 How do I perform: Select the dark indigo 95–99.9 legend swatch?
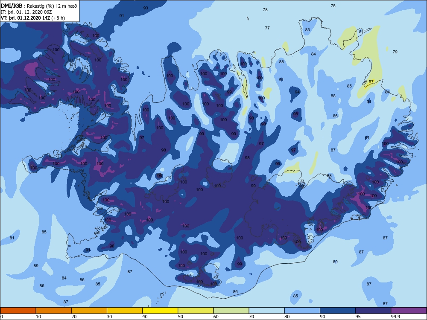coord(373,311)
